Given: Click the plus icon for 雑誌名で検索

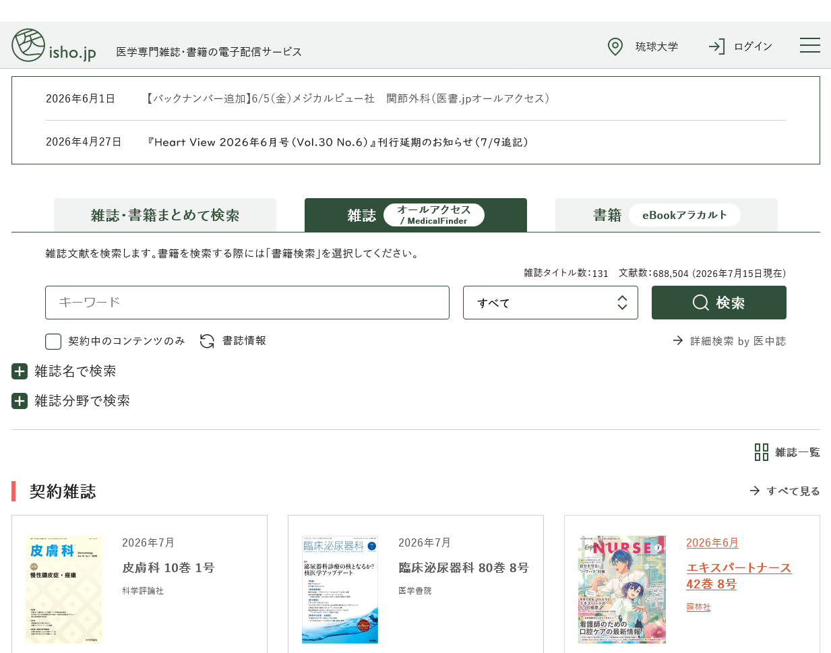Looking at the screenshot, I should tap(20, 371).
